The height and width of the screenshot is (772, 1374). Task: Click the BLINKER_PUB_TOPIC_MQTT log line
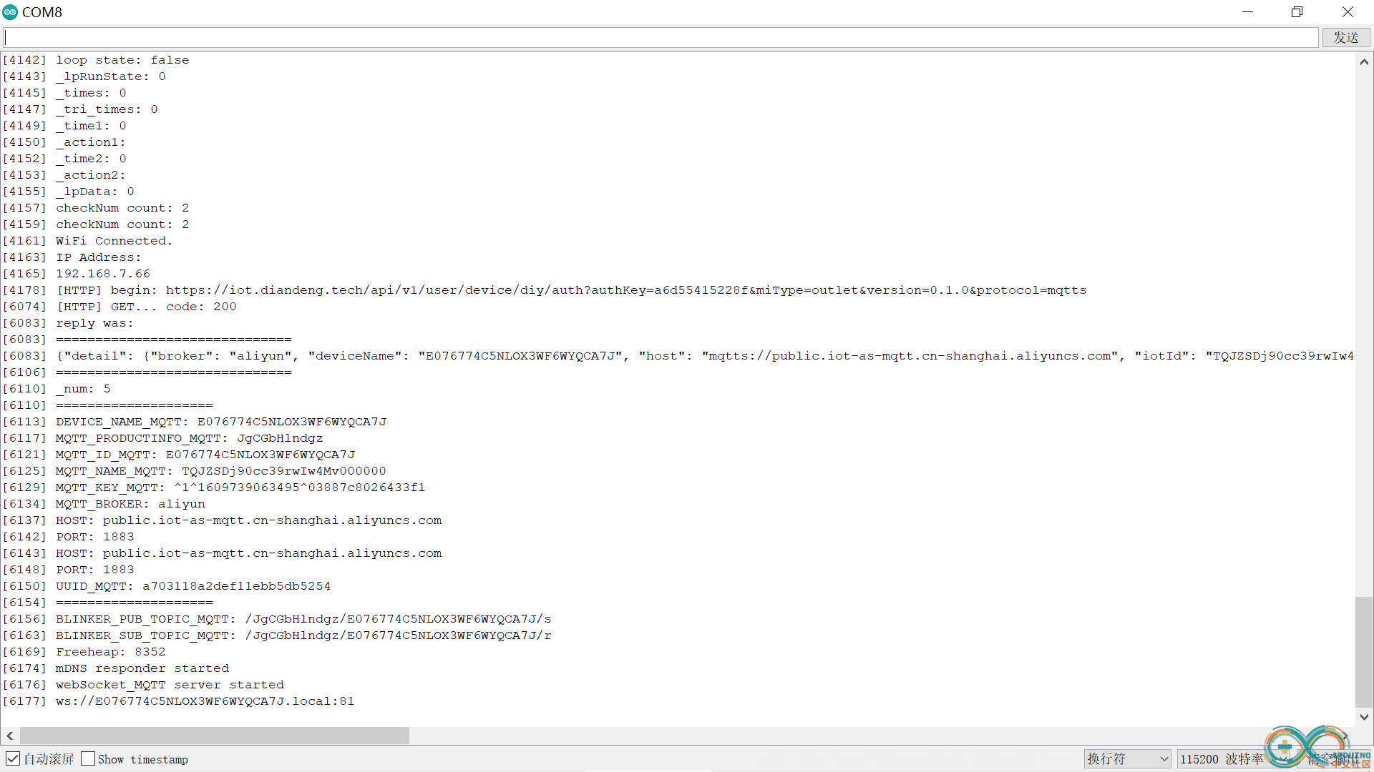click(277, 619)
